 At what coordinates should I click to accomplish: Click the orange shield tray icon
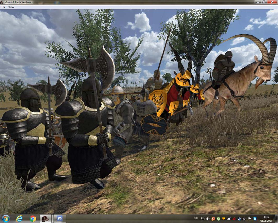pos(213,219)
